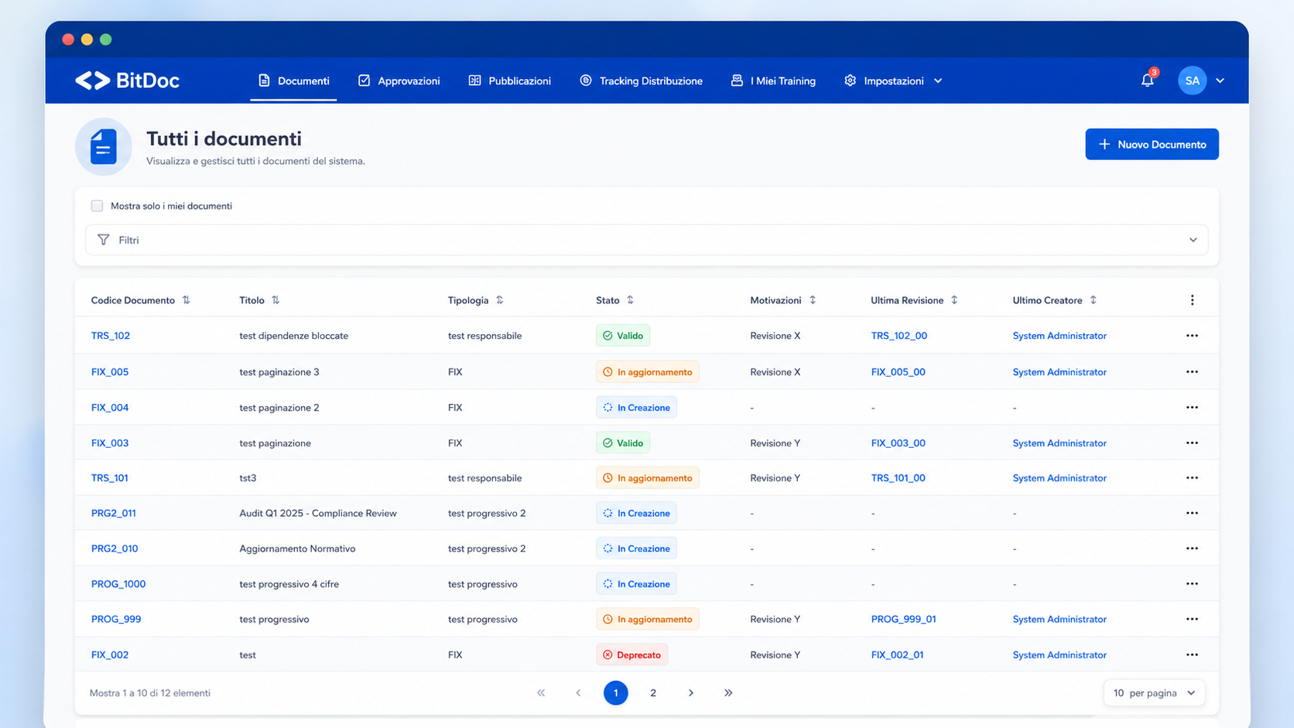This screenshot has width=1294, height=728.
Task: Open row actions for FIX_005
Action: [x=1192, y=372]
